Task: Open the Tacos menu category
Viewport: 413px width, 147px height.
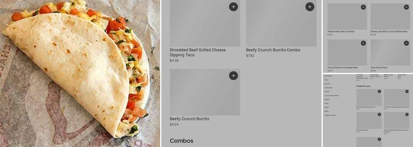Action: pyautogui.click(x=326, y=80)
